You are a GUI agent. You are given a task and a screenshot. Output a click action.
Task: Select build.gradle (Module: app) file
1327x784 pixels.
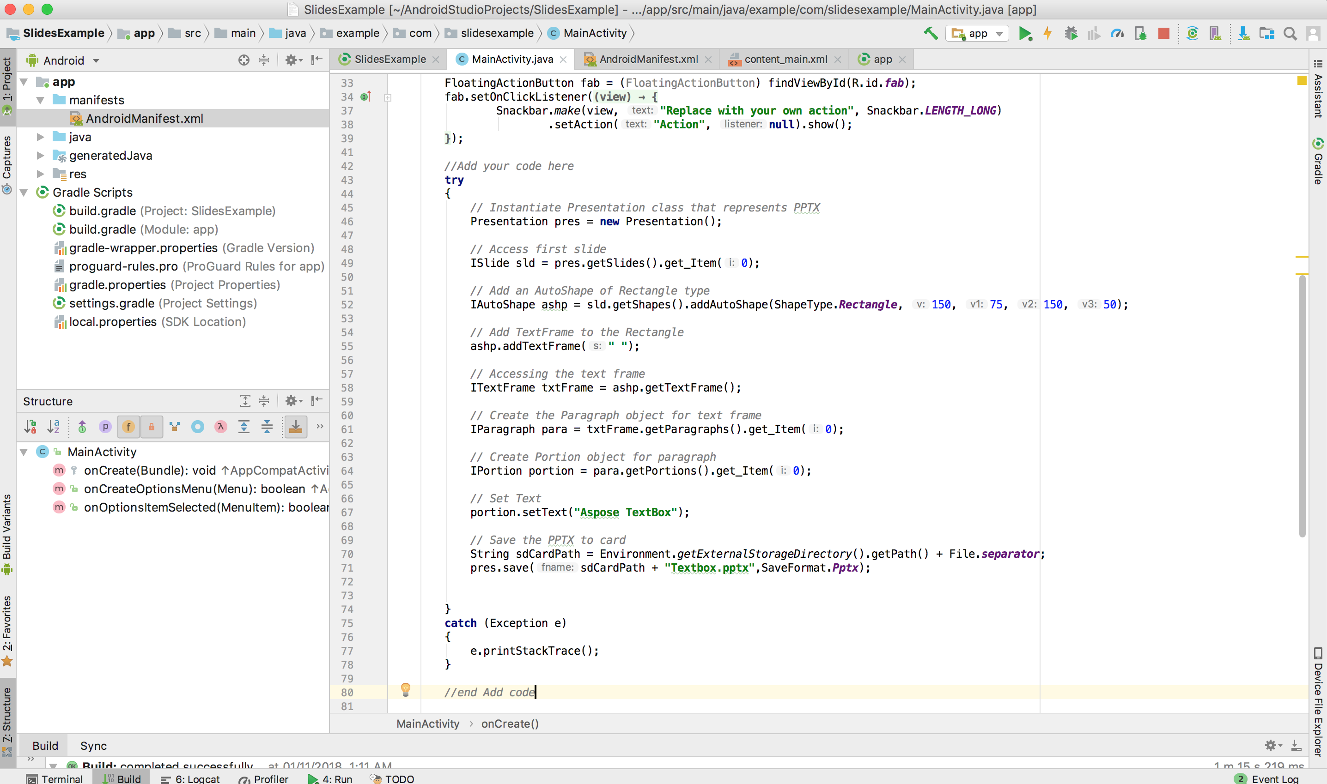(x=135, y=230)
